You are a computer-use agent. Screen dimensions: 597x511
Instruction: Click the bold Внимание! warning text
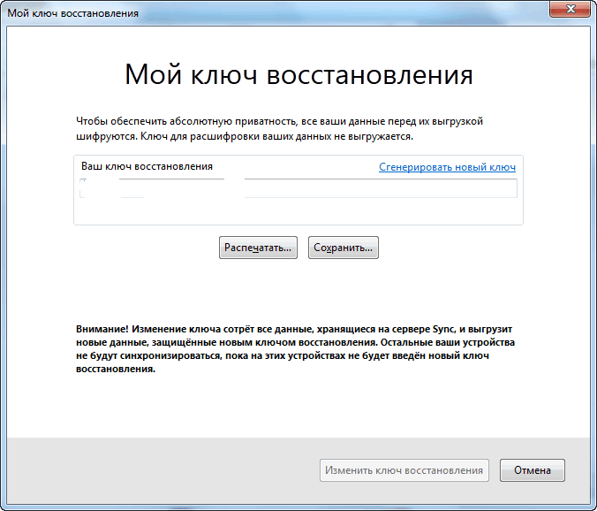(x=296, y=348)
